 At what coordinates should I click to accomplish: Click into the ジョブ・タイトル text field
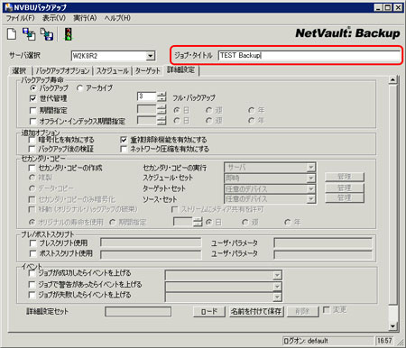pos(309,55)
